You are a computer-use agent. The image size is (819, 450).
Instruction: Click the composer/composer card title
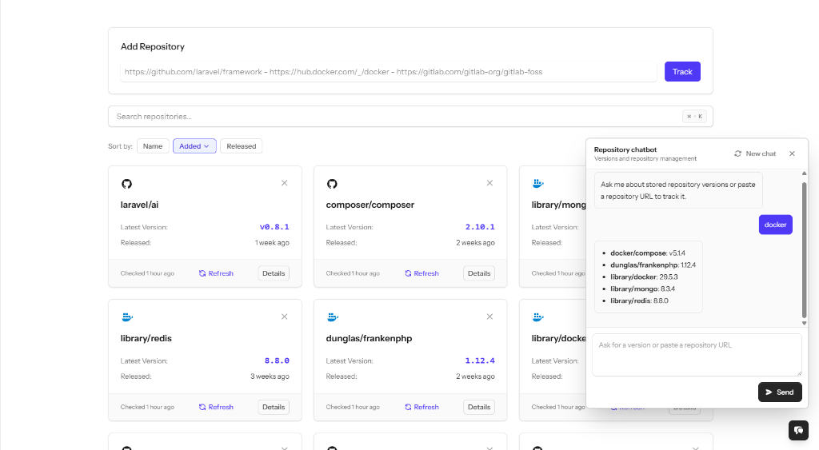click(x=370, y=205)
